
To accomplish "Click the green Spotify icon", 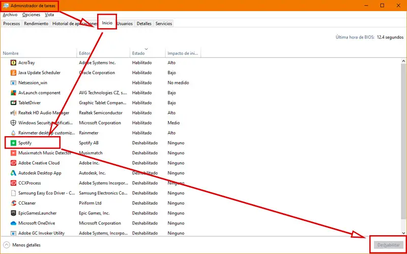I will pos(13,143).
